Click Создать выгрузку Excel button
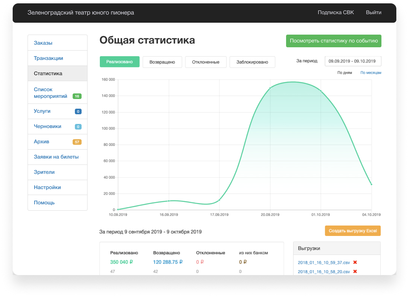409x297 pixels. 353,231
